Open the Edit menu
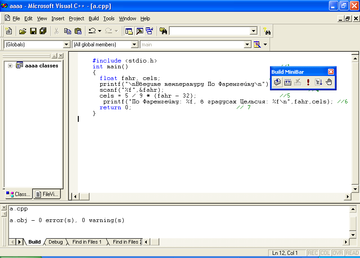Viewport: 360px width, 258px height. 28,18
